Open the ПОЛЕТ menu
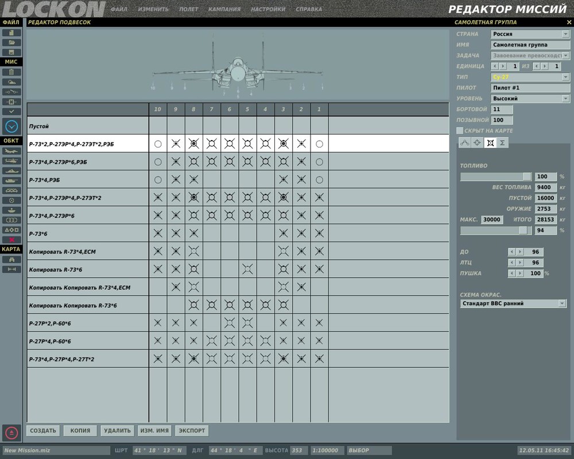The width and height of the screenshot is (574, 459). pyautogui.click(x=188, y=9)
